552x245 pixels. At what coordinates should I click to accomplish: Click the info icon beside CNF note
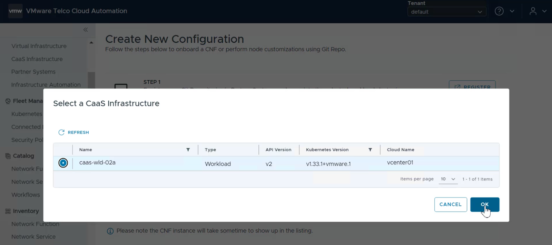(110, 231)
